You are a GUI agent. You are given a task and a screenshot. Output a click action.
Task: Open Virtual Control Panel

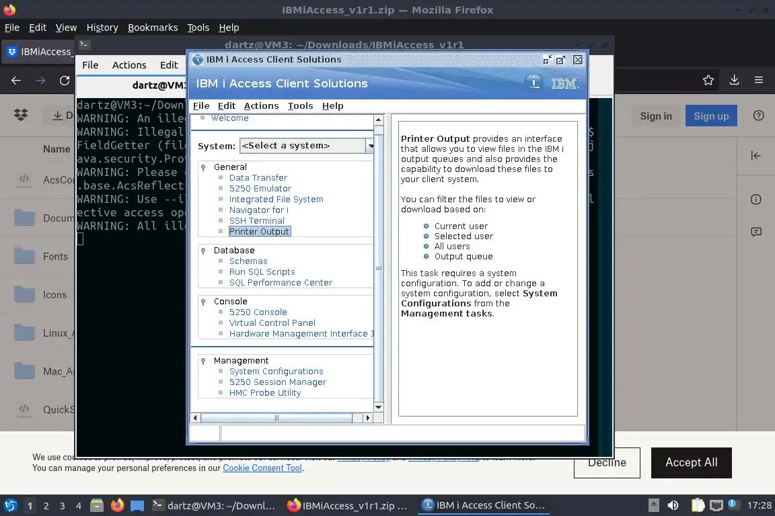(x=272, y=323)
